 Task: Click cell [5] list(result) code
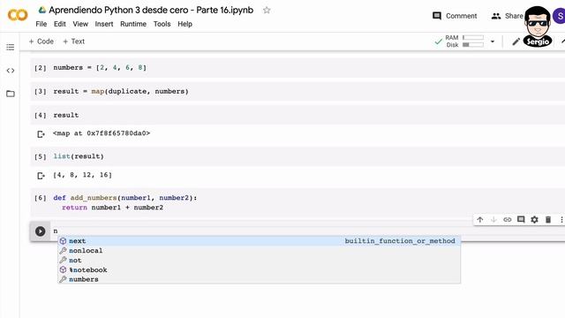click(x=79, y=156)
